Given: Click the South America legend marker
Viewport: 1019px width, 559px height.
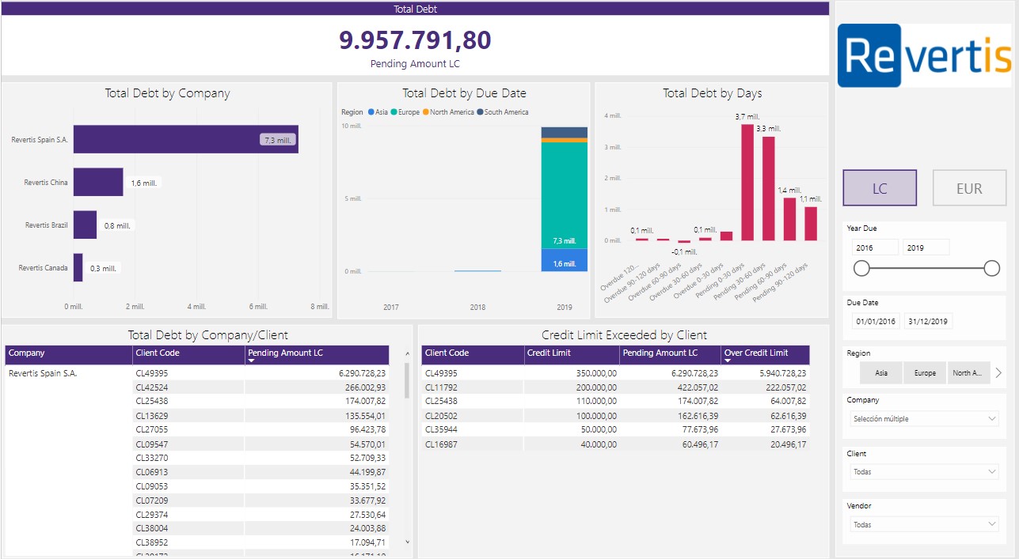Looking at the screenshot, I should pos(481,112).
